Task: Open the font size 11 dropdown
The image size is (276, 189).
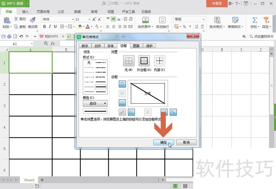Action: [x=89, y=19]
